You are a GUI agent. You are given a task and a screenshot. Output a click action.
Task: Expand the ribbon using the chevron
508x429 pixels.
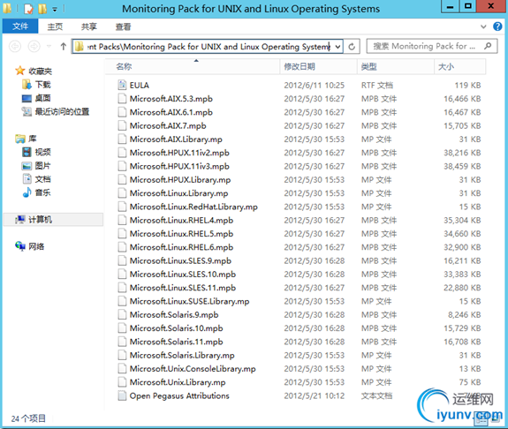(483, 26)
